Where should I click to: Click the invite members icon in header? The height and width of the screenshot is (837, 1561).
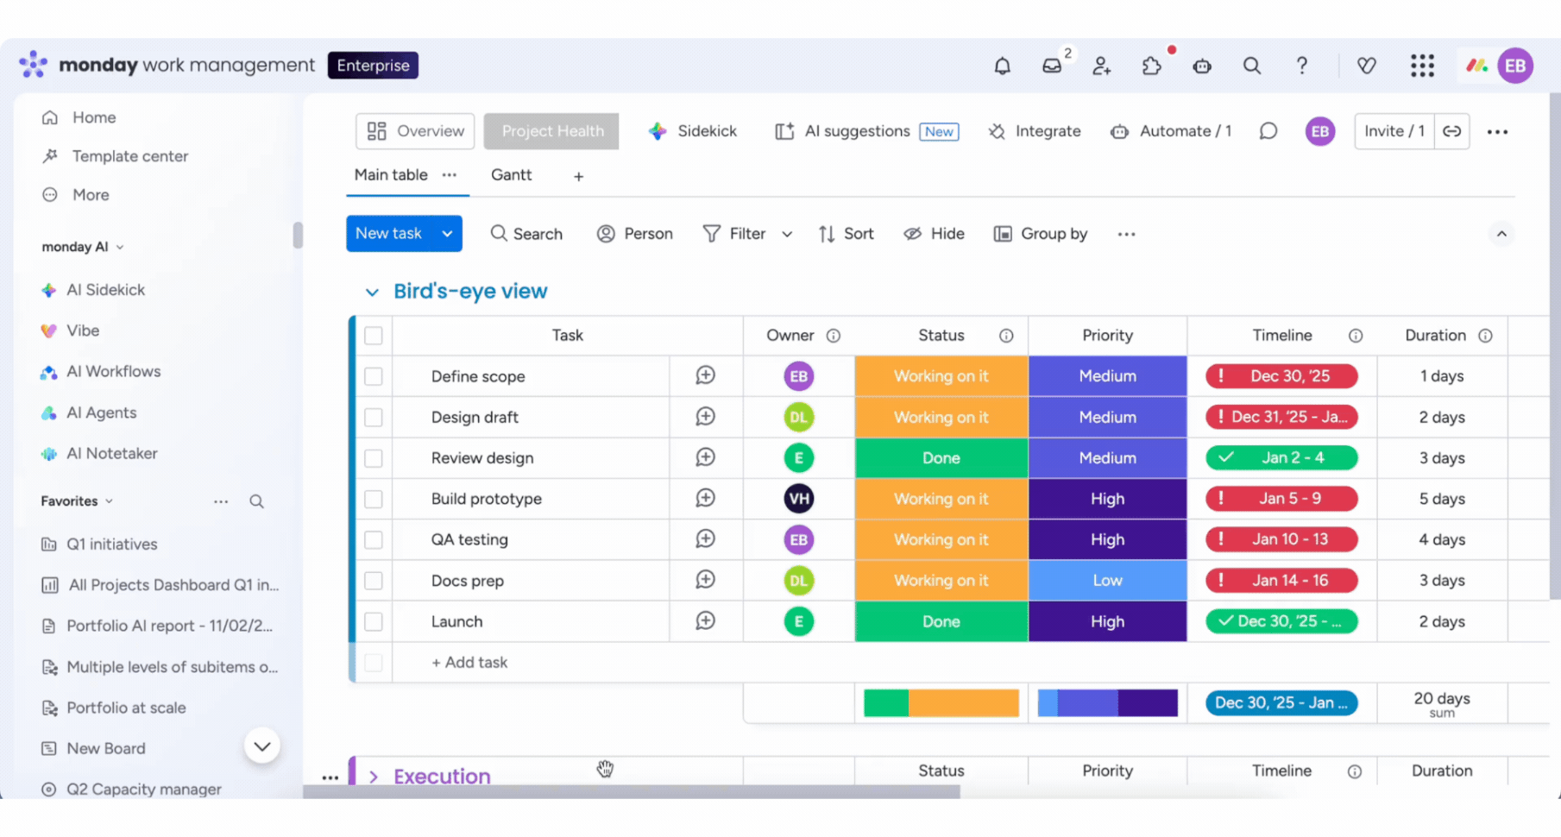(1101, 66)
